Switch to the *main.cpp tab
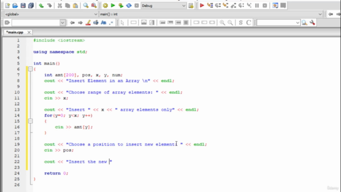The image size is (341, 192). coord(14,32)
